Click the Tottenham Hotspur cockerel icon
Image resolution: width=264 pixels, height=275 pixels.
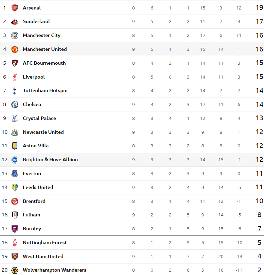pos(15,91)
